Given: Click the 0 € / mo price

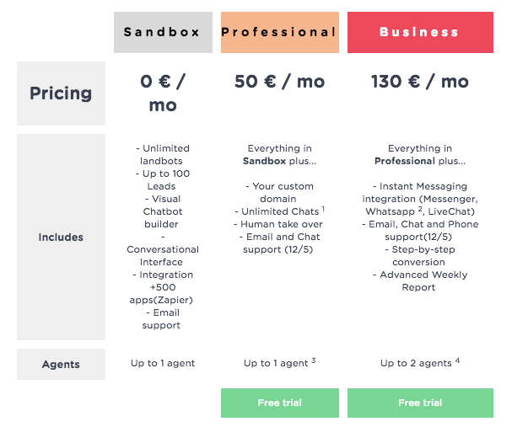Looking at the screenshot, I should [x=163, y=93].
